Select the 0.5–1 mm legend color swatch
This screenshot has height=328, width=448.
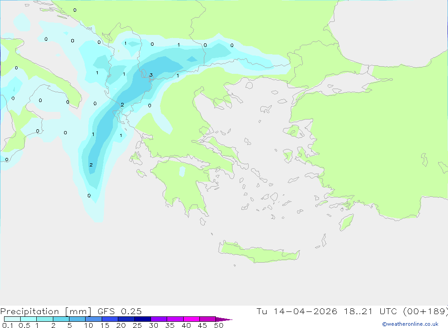[29, 319]
